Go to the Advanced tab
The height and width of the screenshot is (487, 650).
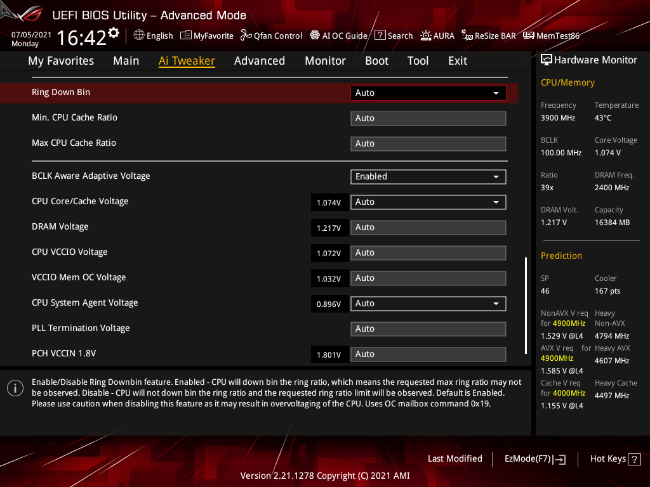[260, 61]
